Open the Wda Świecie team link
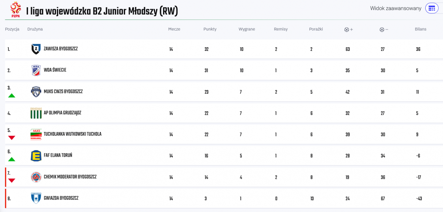 click(55, 70)
